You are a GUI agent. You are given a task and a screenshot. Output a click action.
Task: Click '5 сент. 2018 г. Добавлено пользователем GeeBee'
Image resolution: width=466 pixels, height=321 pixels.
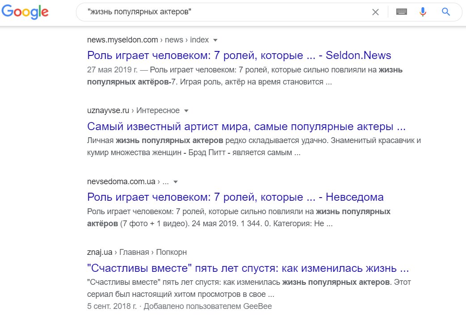[x=179, y=306]
